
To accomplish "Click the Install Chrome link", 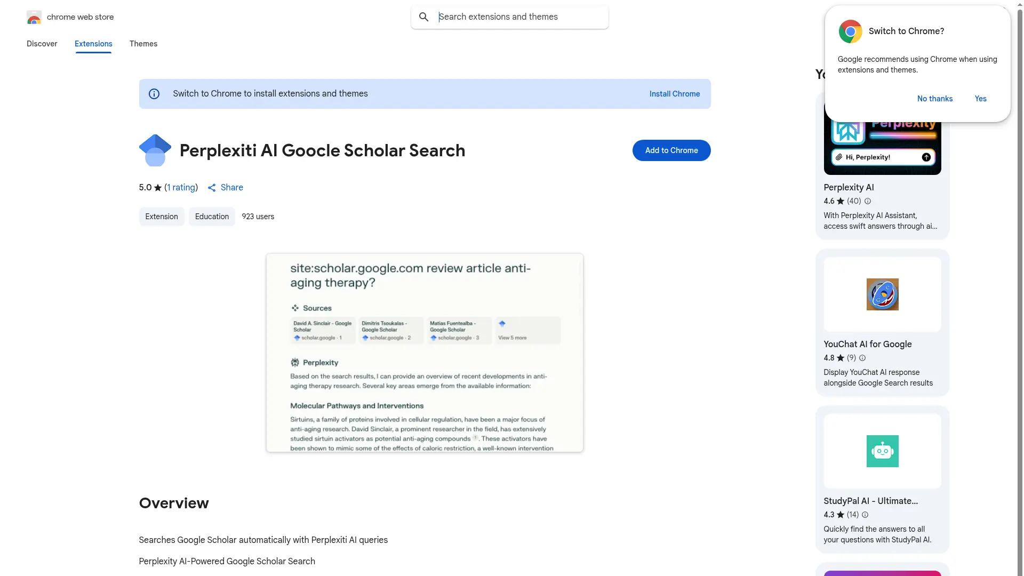I will click(674, 94).
